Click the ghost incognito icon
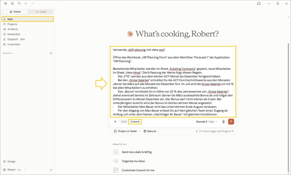291x175 pixels. point(259,3)
